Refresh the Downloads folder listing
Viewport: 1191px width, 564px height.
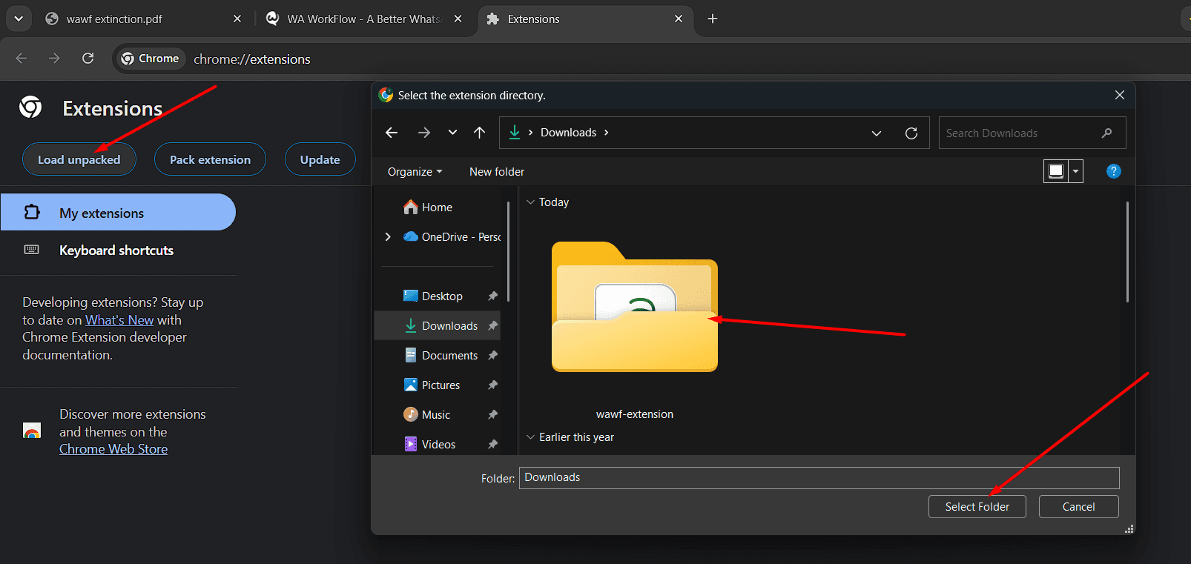pos(911,133)
